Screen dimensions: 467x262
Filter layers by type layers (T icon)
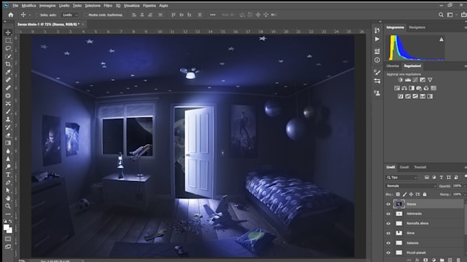(x=441, y=177)
